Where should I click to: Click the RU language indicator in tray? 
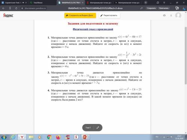pyautogui.click(x=157, y=137)
